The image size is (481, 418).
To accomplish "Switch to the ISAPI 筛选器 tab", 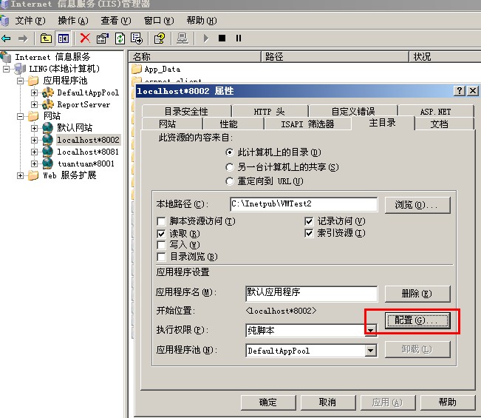I will pyautogui.click(x=307, y=124).
